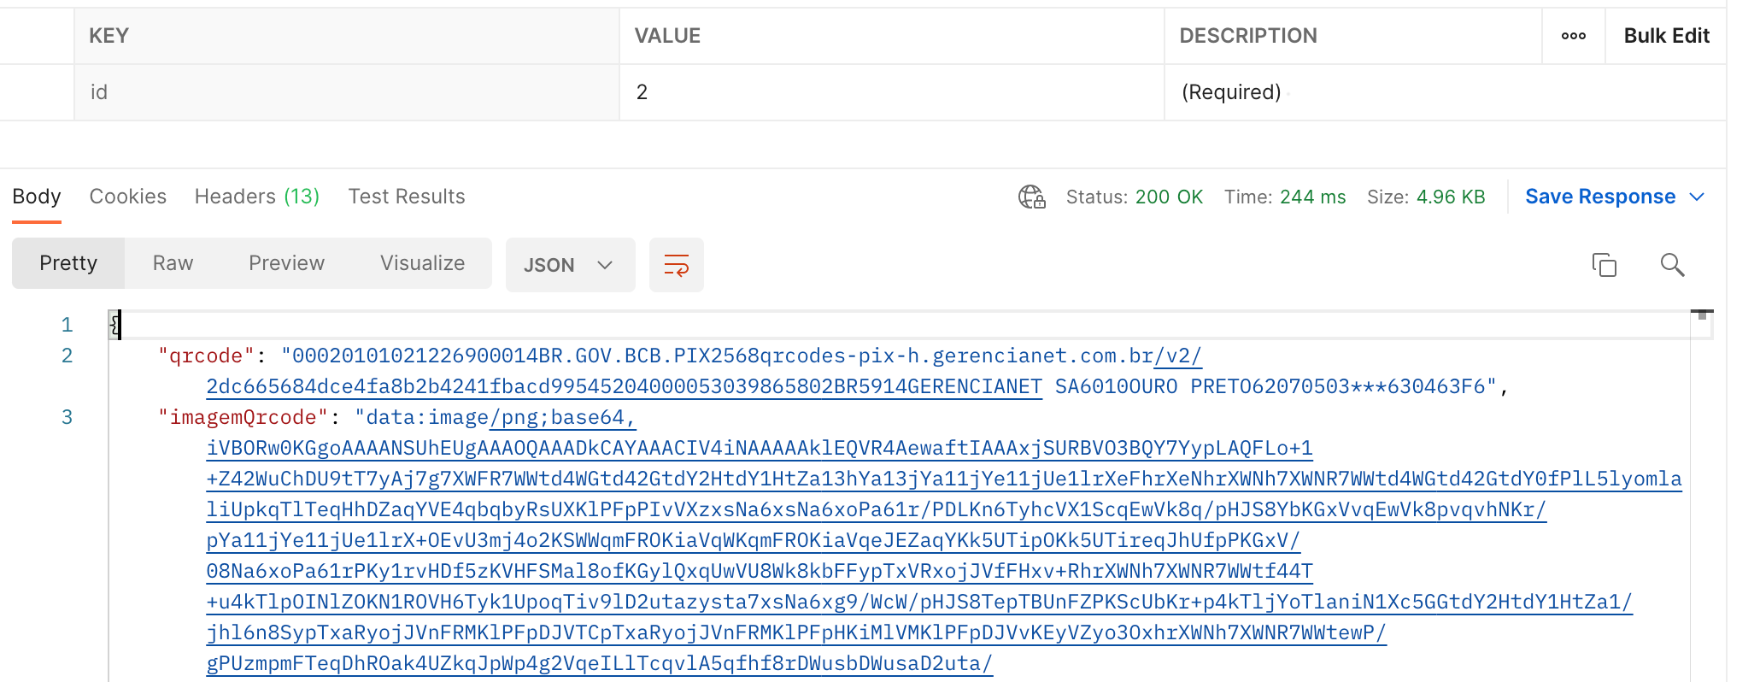The image size is (1760, 682).
Task: Click link starting +Z42WuChDU9tT7
Action: click(x=944, y=479)
